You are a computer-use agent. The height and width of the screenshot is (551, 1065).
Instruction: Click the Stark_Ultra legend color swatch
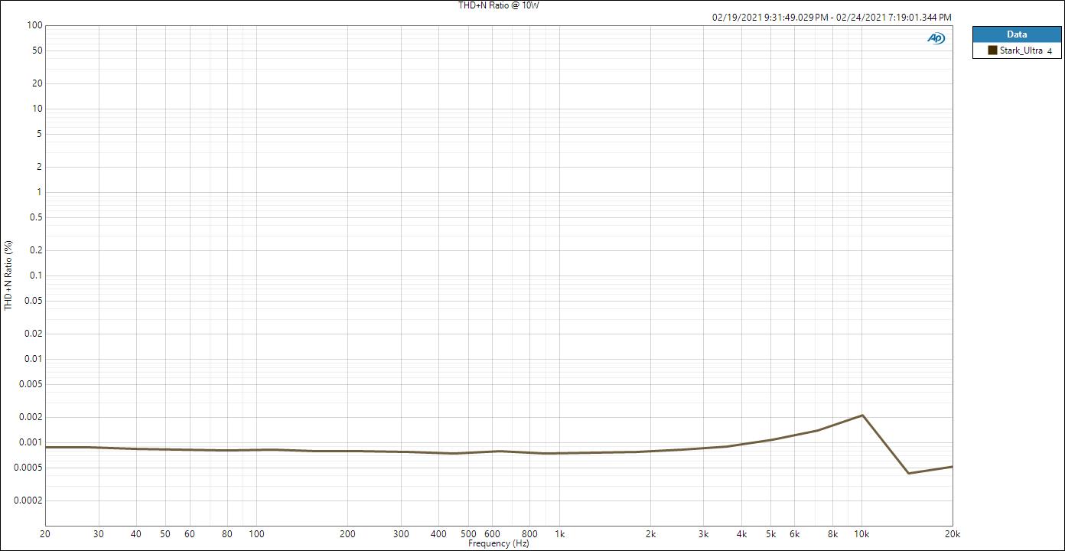[992, 51]
